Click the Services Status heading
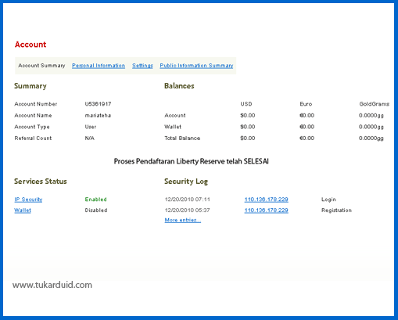This screenshot has width=398, height=320. pos(41,182)
